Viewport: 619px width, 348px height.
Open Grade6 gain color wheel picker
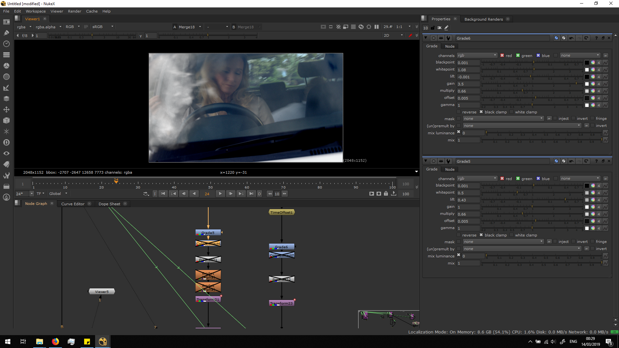(593, 84)
